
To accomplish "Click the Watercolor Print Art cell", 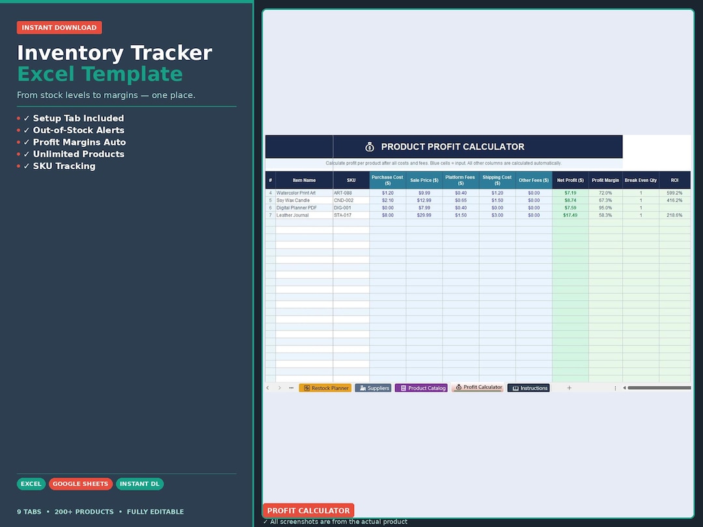I will (x=304, y=193).
